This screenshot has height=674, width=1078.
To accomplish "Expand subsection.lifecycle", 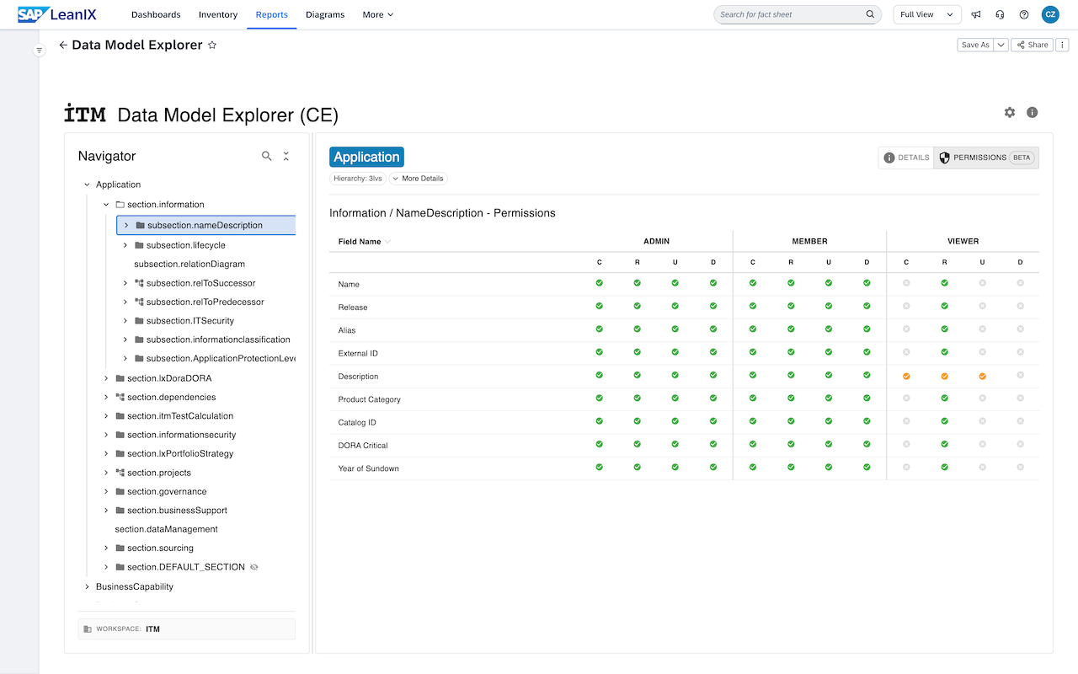I will pos(125,245).
